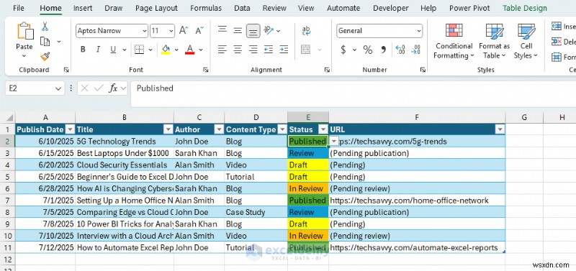Expand the Name Box dropdown

[x=58, y=88]
